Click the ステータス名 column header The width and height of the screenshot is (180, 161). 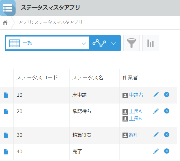[88, 78]
